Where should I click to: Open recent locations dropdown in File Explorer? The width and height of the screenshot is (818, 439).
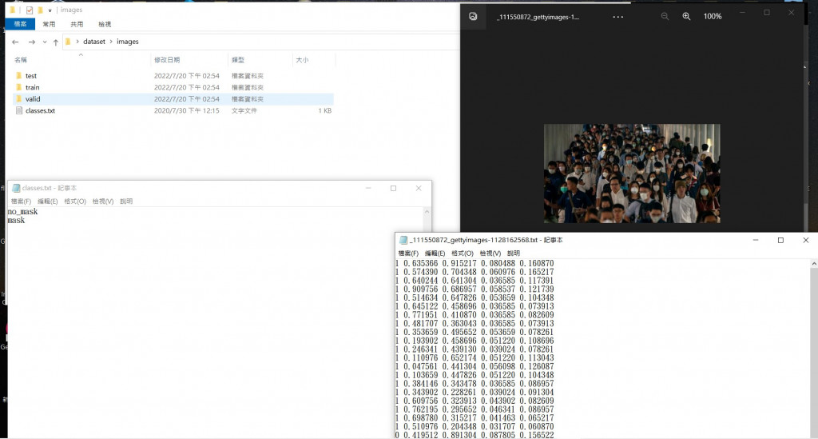45,42
